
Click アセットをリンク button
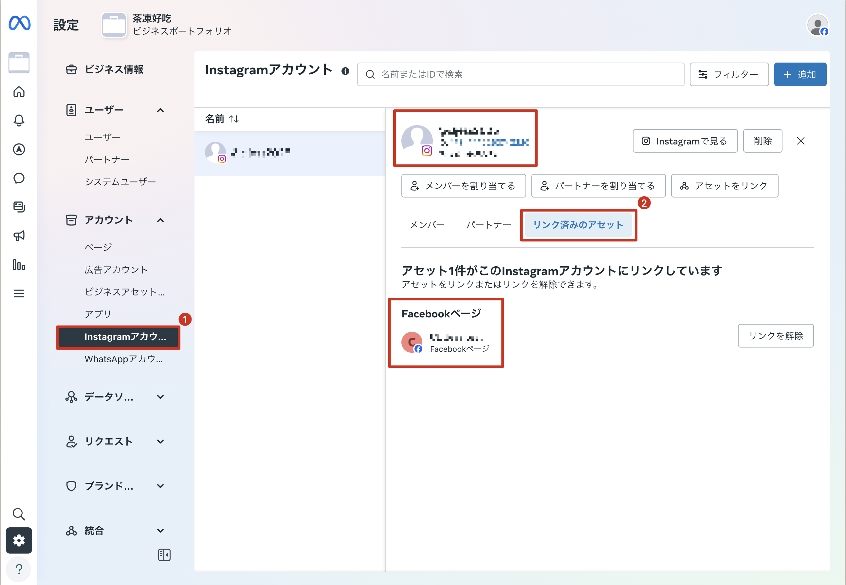[725, 186]
